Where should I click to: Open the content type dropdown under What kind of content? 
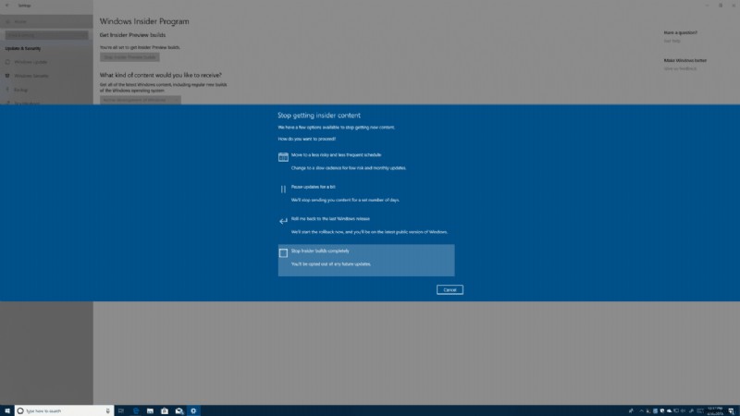[141, 100]
